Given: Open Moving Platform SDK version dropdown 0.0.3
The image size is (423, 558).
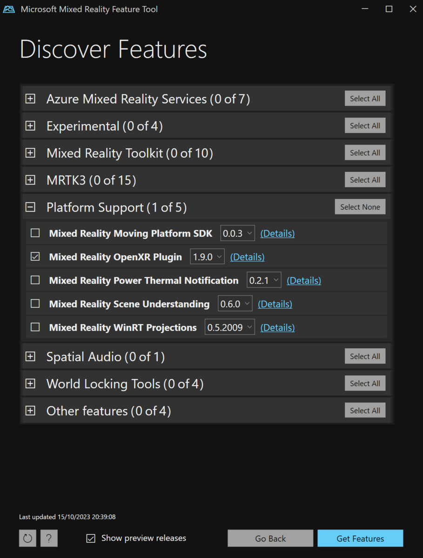Looking at the screenshot, I should tap(237, 233).
